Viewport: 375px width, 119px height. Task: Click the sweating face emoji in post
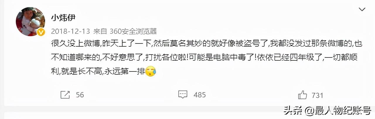[x=151, y=71]
